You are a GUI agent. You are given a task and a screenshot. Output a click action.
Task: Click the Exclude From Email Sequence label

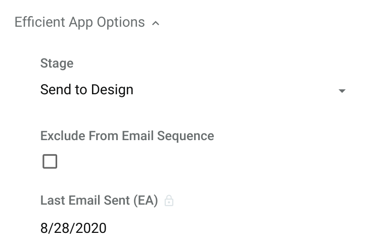tap(127, 136)
